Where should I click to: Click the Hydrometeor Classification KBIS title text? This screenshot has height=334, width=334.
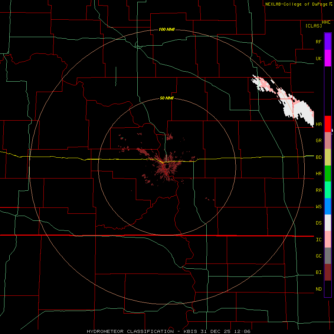(x=168, y=331)
